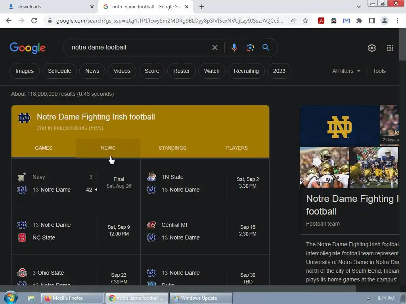Open the PLAYERS tab
Image resolution: width=406 pixels, height=304 pixels.
[237, 148]
